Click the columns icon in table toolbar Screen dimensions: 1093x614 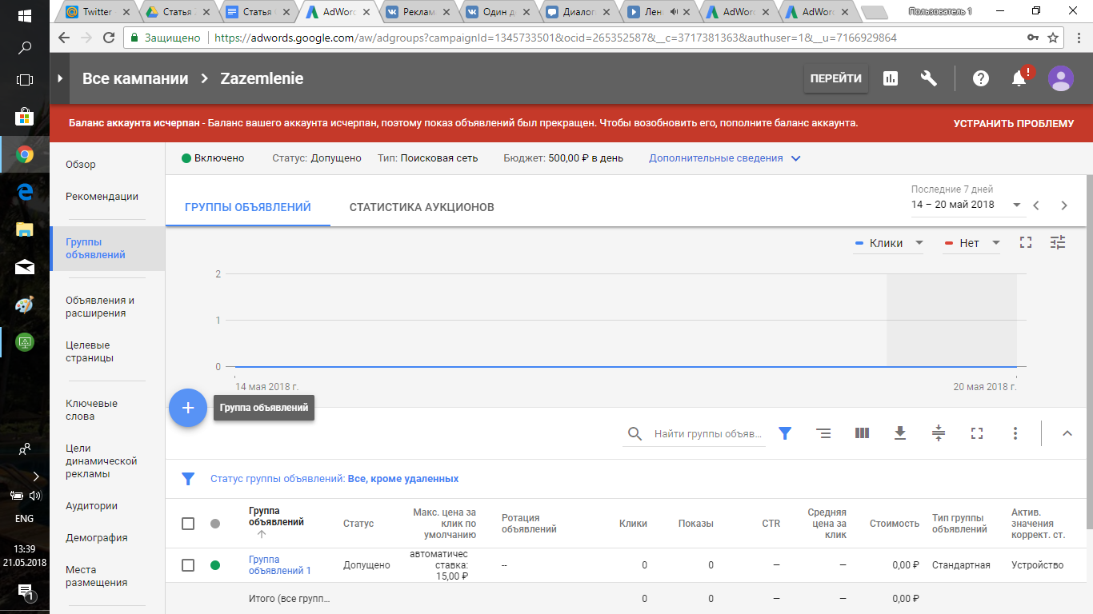tap(862, 433)
